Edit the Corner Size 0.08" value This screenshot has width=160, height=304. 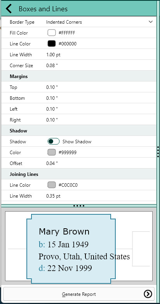click(x=52, y=66)
